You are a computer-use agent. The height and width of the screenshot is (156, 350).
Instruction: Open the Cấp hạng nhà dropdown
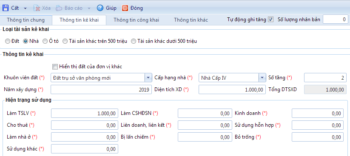(x=262, y=78)
